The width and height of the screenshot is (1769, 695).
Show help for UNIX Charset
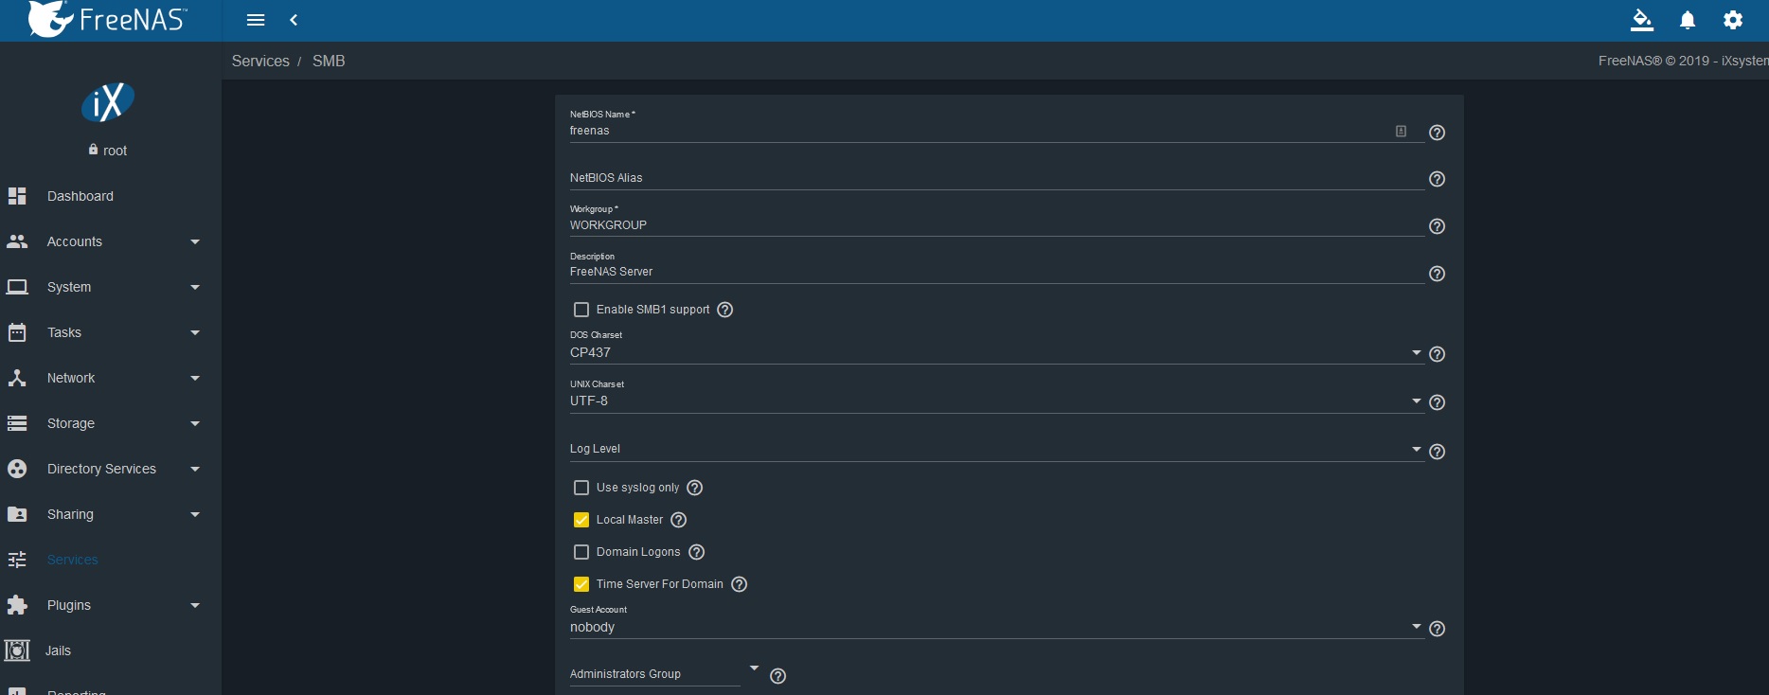tap(1437, 402)
